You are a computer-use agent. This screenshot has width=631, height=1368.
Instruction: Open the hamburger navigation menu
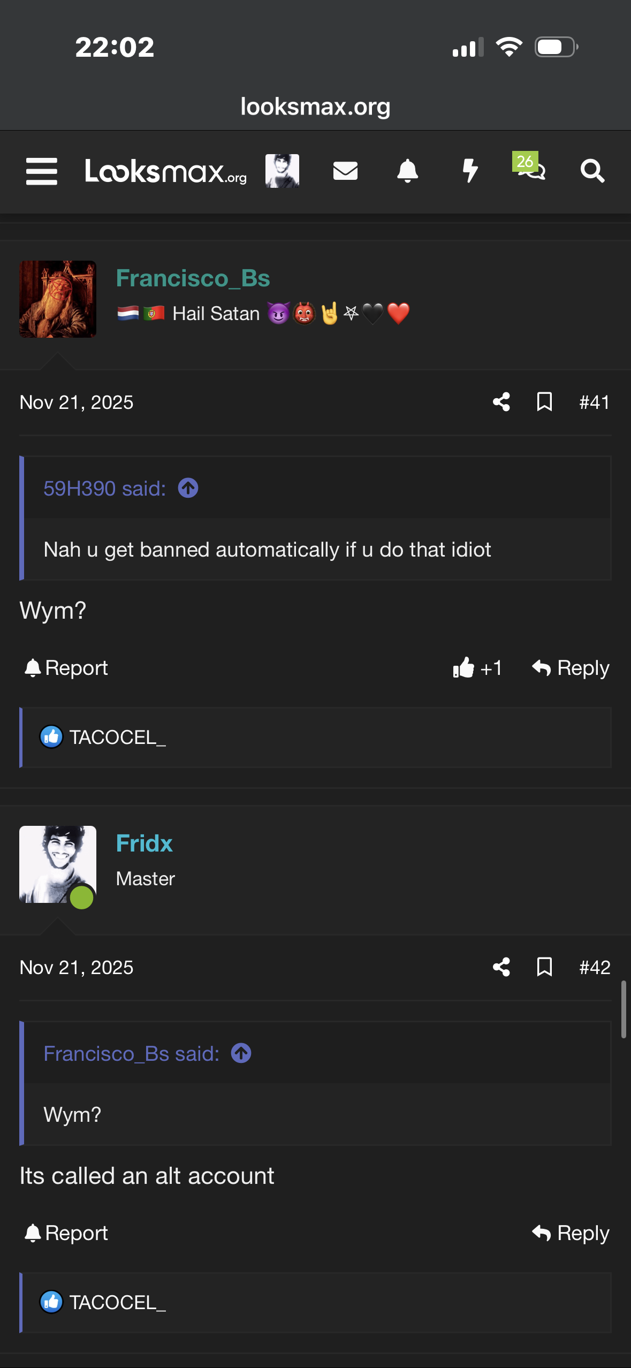click(x=42, y=171)
